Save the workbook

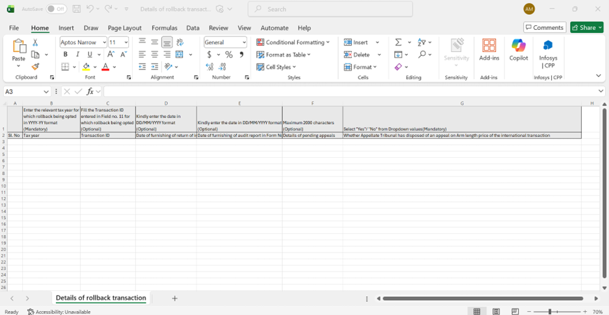point(77,9)
